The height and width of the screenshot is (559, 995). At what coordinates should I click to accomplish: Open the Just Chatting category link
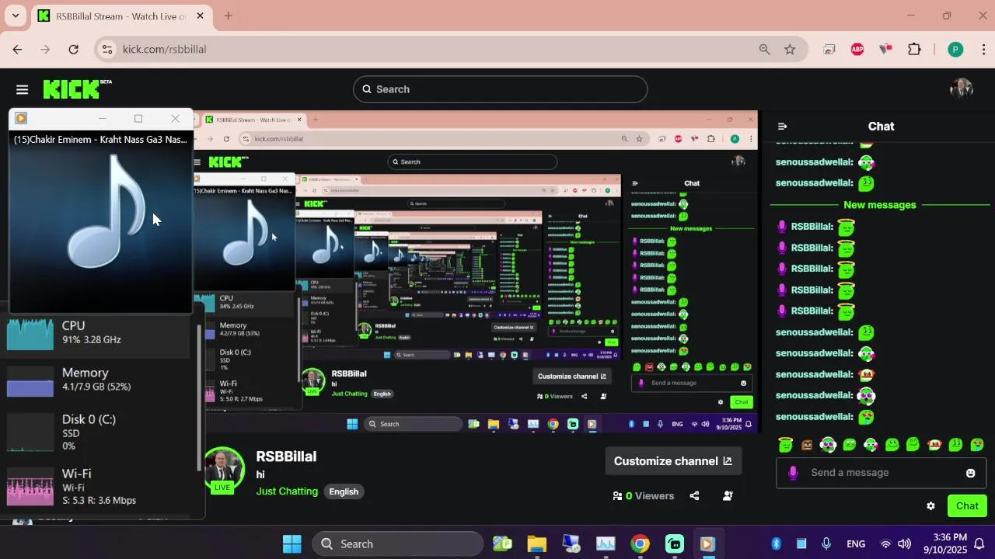(x=287, y=491)
